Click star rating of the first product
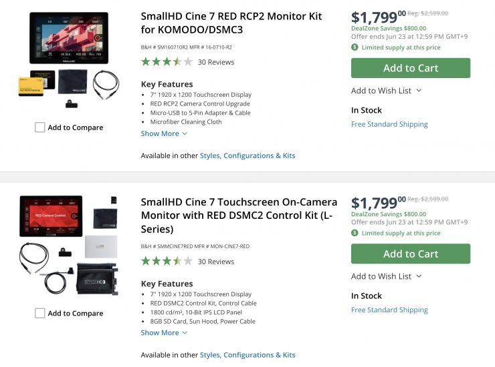 (x=167, y=62)
